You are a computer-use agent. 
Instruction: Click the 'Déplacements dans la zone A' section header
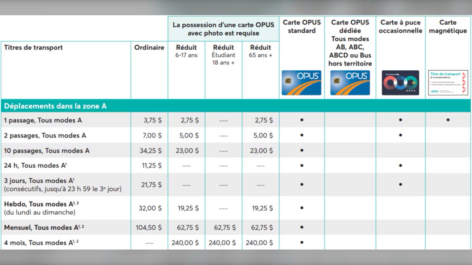(x=55, y=106)
